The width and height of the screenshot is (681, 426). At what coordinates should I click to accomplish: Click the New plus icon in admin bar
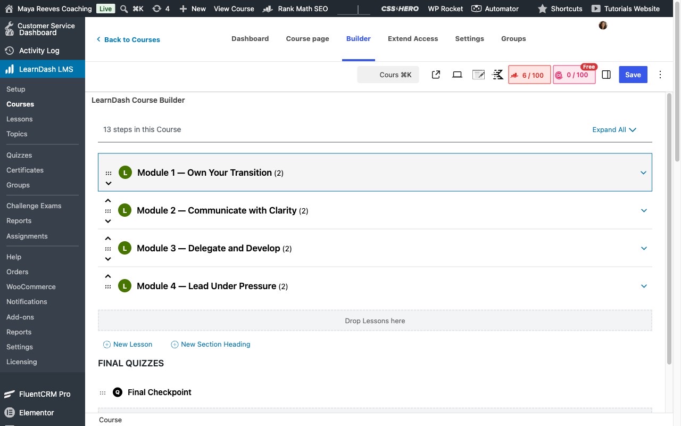pyautogui.click(x=183, y=9)
